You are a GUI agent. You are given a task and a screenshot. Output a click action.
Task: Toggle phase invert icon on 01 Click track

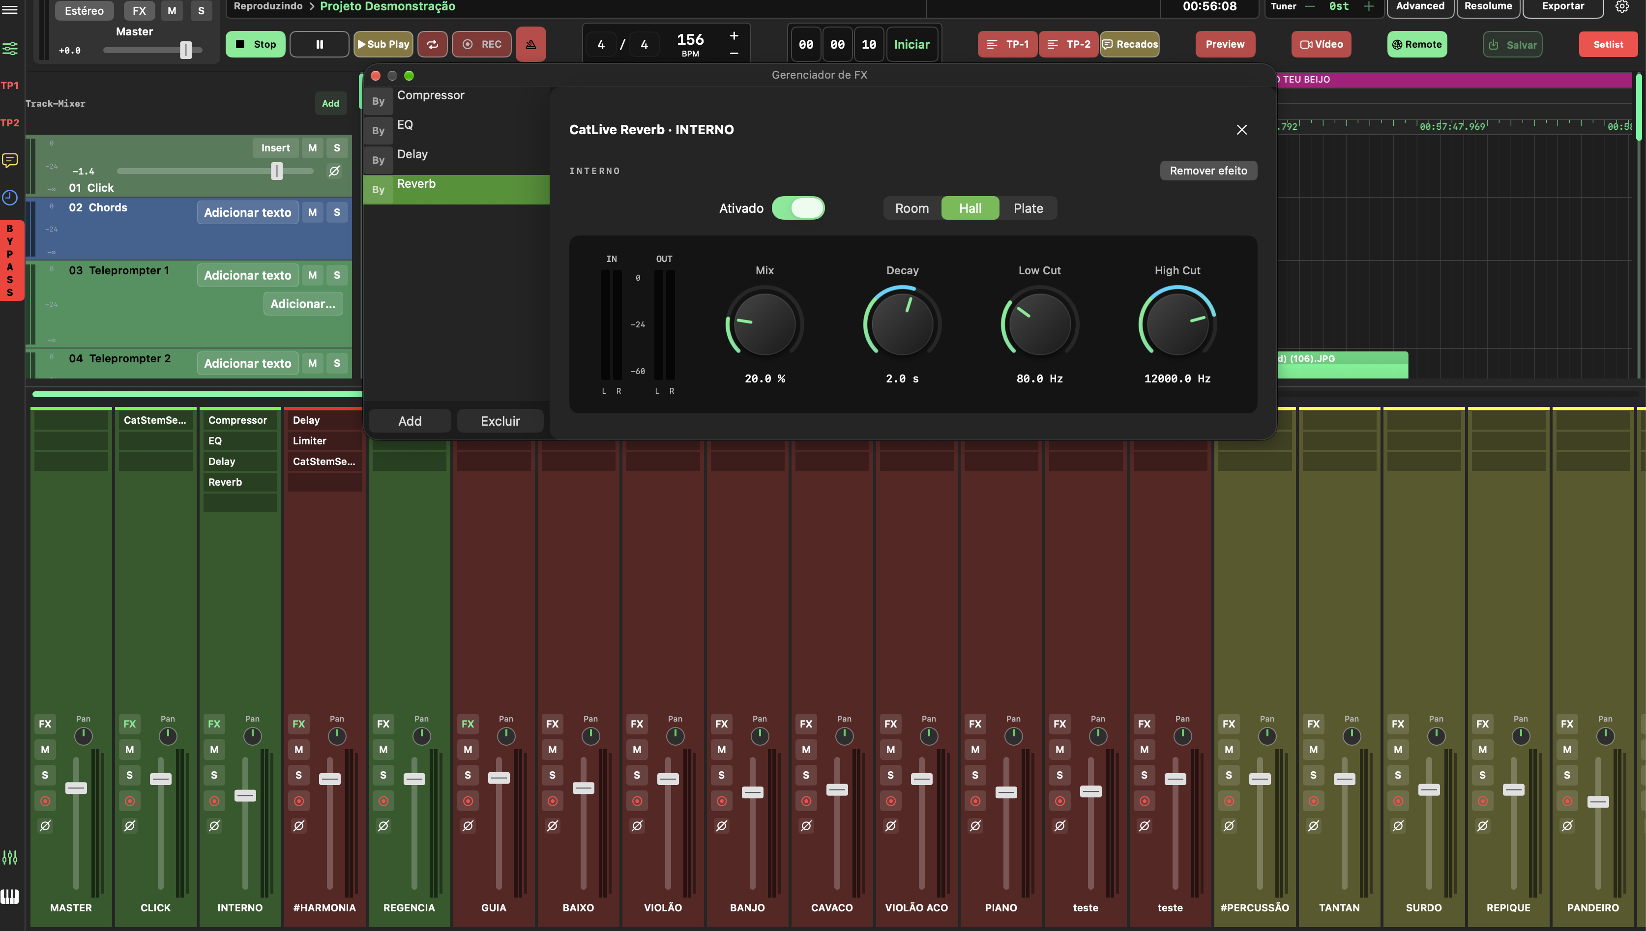click(334, 171)
